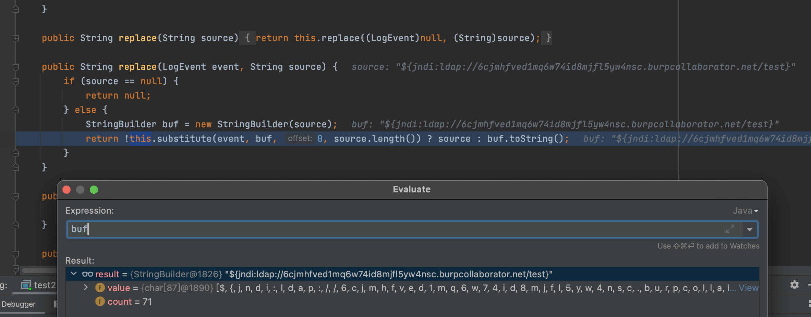This screenshot has width=811, height=317.
Task: Select the test2 debug session tab
Action: 38,285
